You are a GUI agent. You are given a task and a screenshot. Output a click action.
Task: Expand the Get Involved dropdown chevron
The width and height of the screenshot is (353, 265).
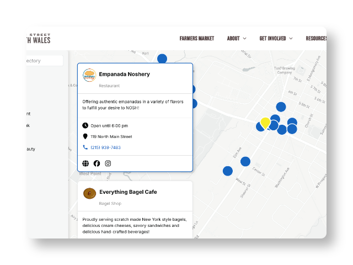[291, 39]
